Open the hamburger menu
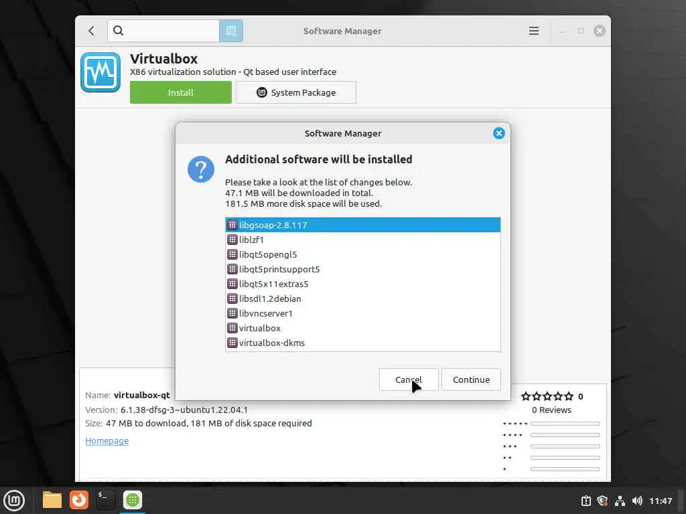686x514 pixels. coord(534,31)
